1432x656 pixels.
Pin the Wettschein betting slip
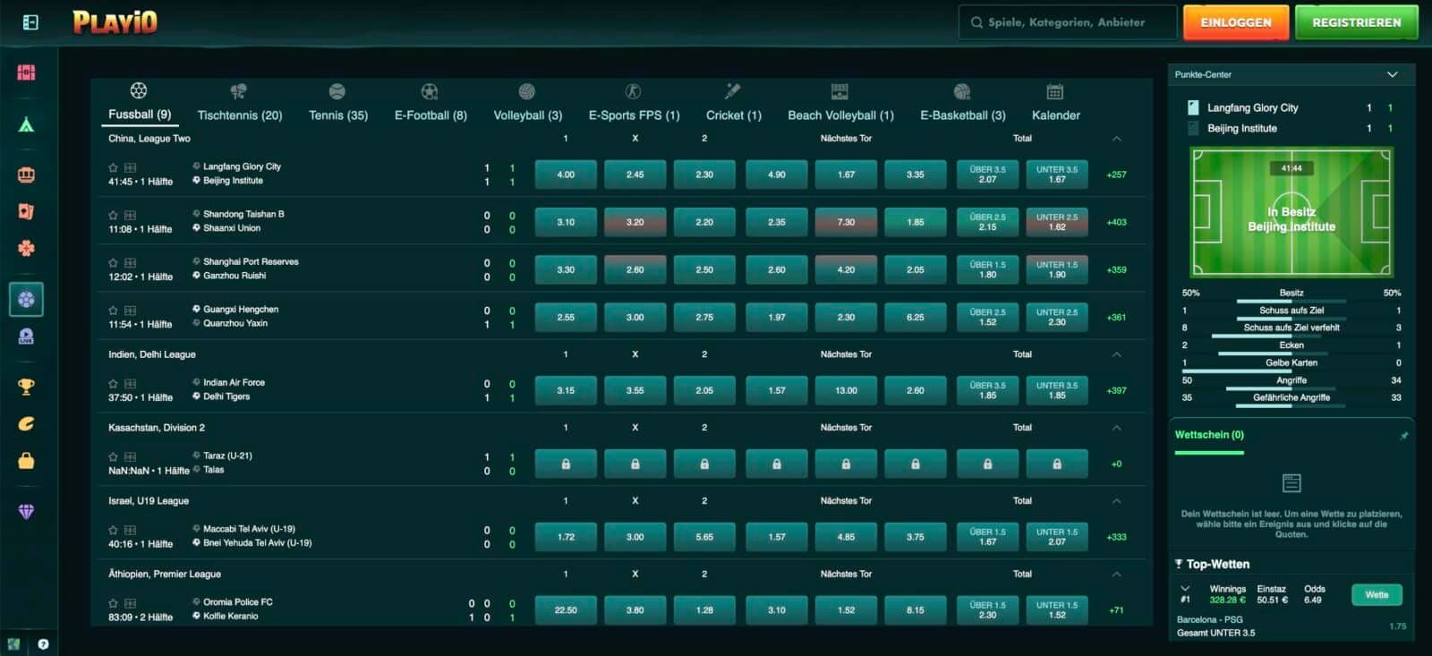1403,436
